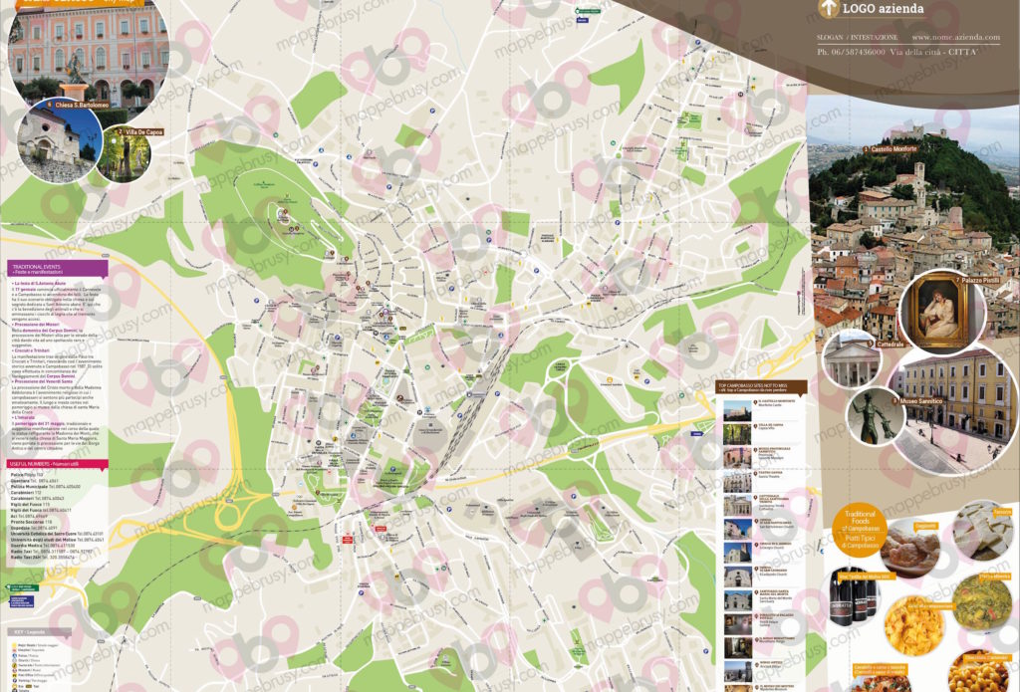Viewport: 1020px width, 692px height.
Task: Select the yellow pasta dish photo
Action: click(x=911, y=624)
